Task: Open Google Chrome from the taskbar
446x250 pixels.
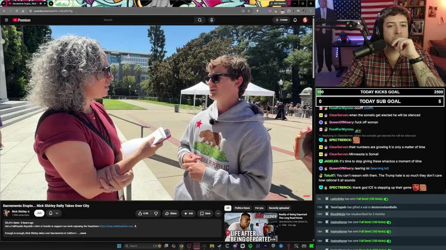Action: [181, 246]
